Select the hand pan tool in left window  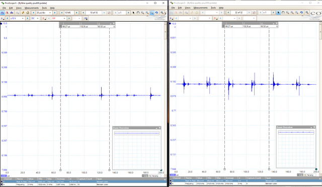tap(138, 13)
